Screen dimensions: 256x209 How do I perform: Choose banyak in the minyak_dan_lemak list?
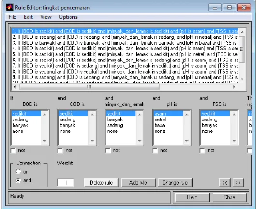pos(121,119)
